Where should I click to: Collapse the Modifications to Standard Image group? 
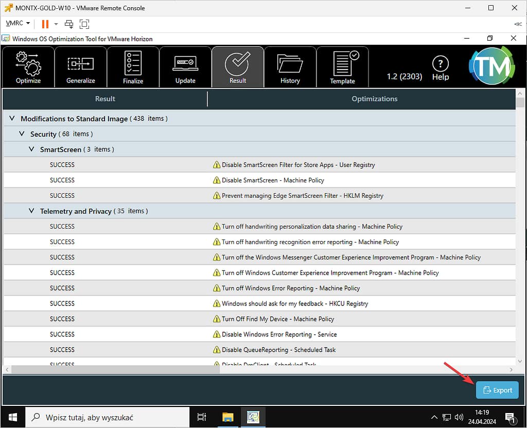pyautogui.click(x=12, y=118)
